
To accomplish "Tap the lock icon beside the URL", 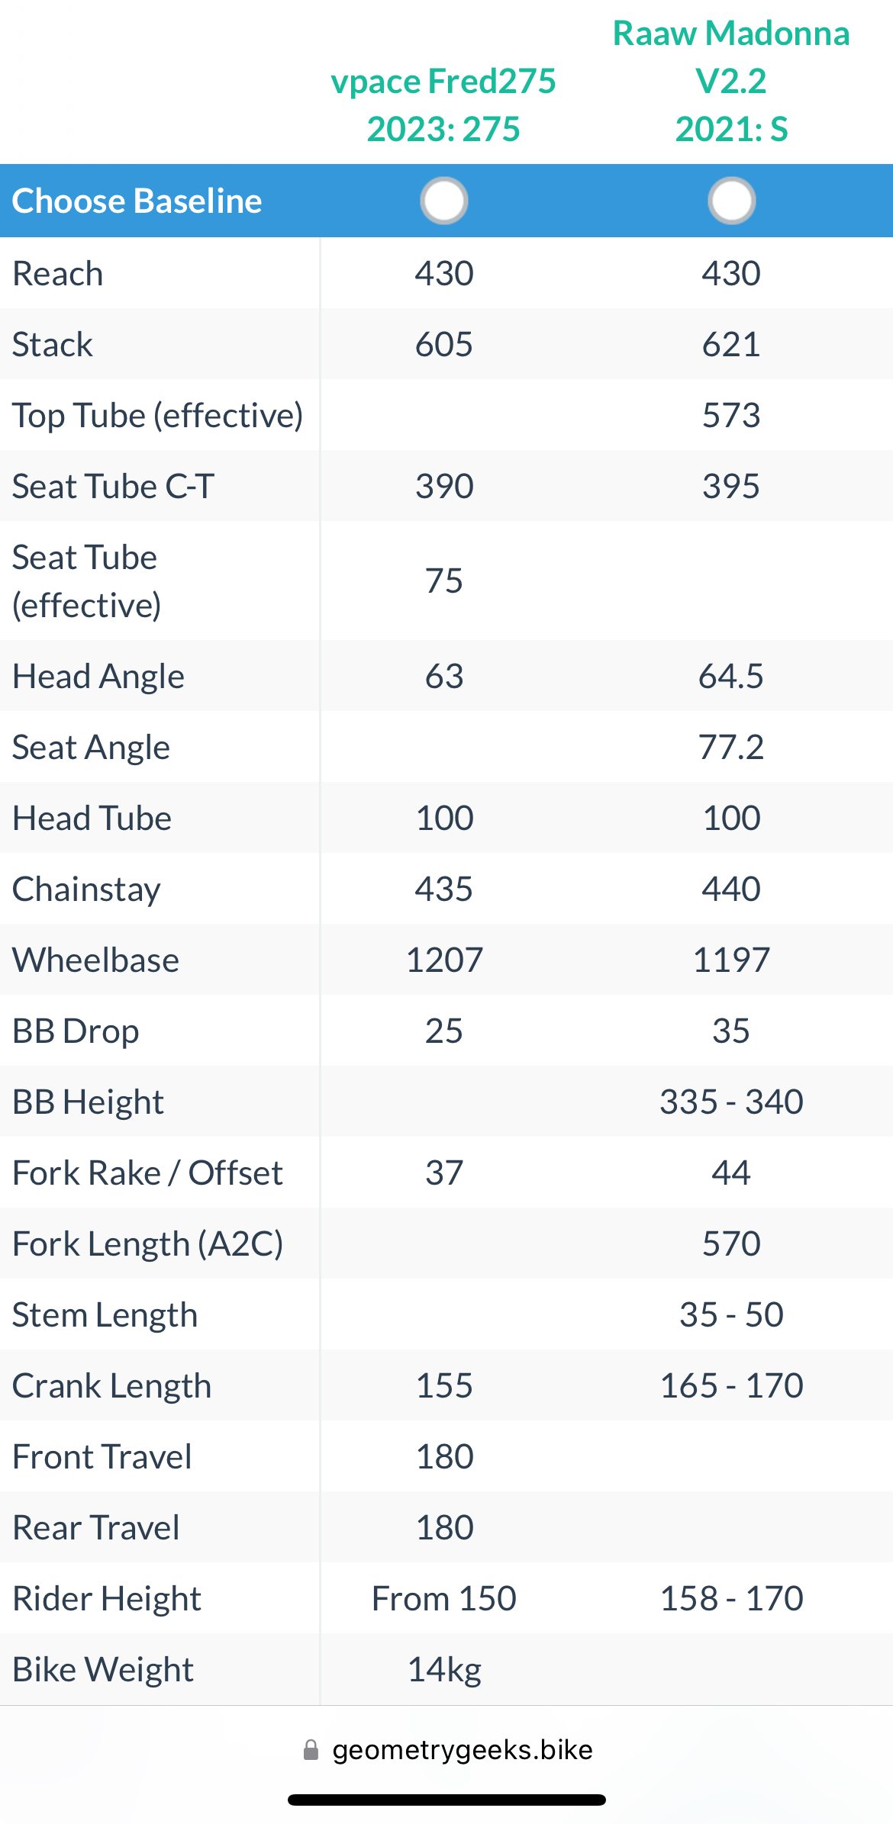I will pyautogui.click(x=311, y=1749).
